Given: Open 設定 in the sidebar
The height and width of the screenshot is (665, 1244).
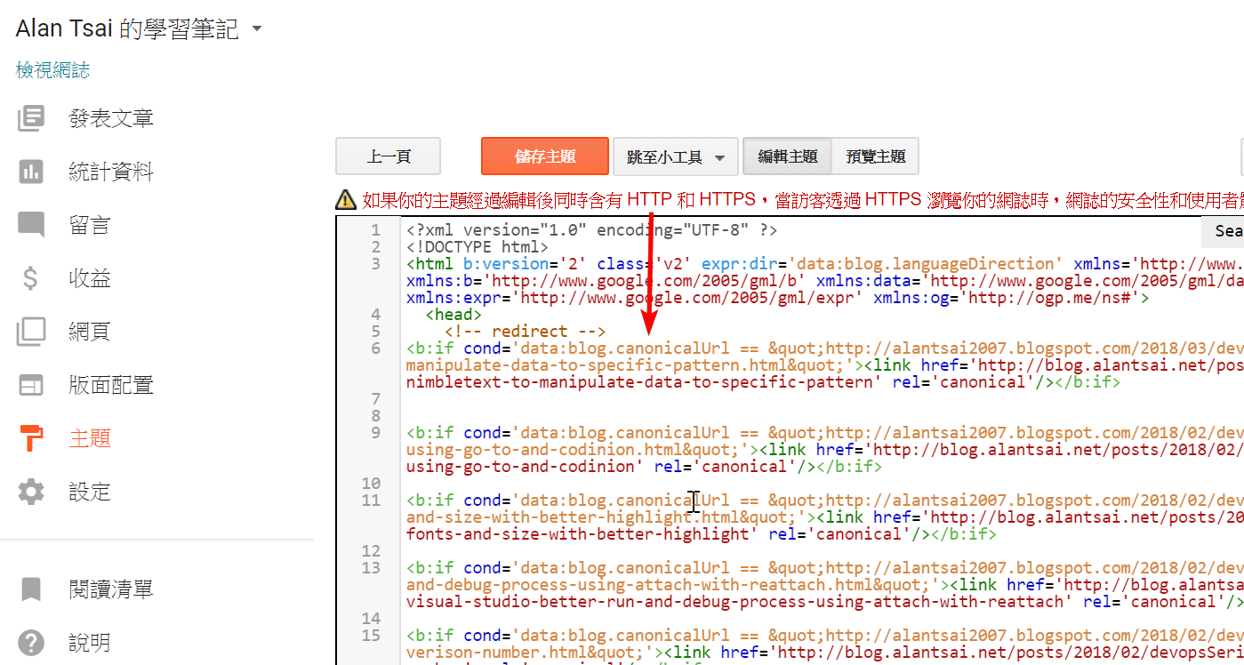Looking at the screenshot, I should click(90, 492).
